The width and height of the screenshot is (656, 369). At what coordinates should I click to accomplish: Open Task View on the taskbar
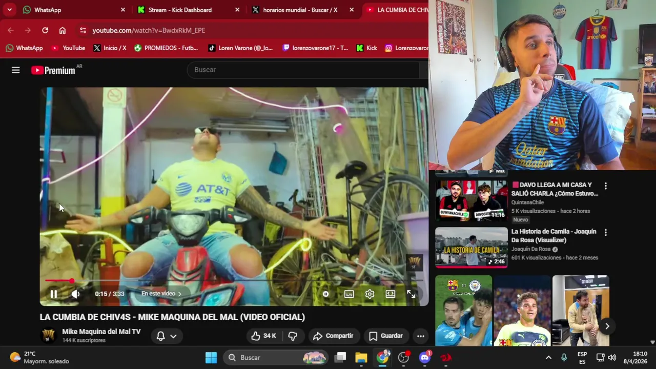[341, 358]
